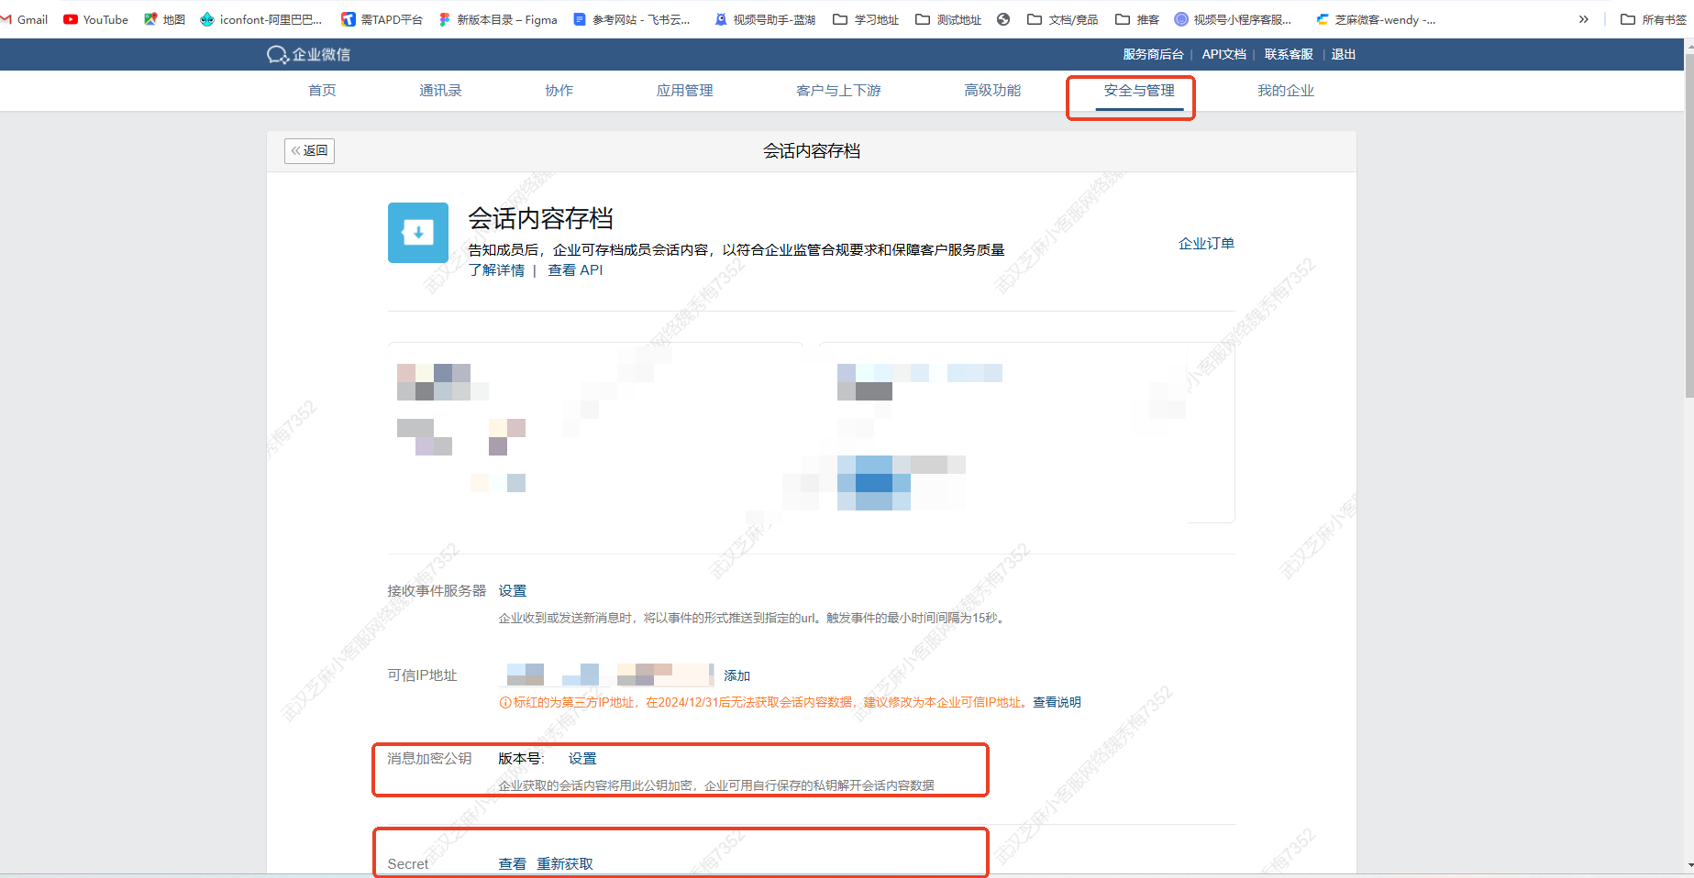
Task: Click the scrollbar down arrow
Action: [1689, 865]
